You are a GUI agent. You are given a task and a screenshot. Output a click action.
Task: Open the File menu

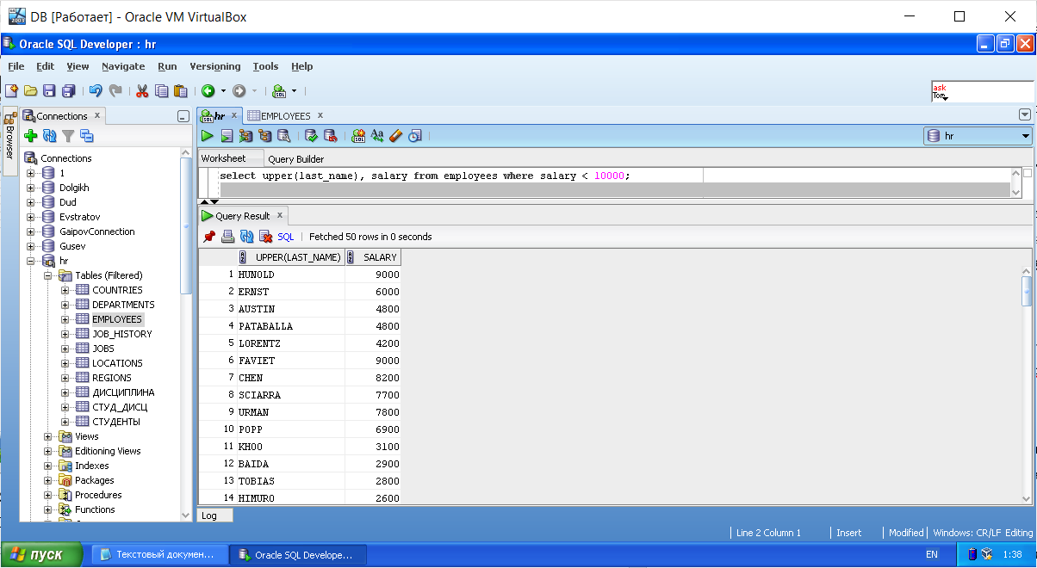pyautogui.click(x=16, y=66)
